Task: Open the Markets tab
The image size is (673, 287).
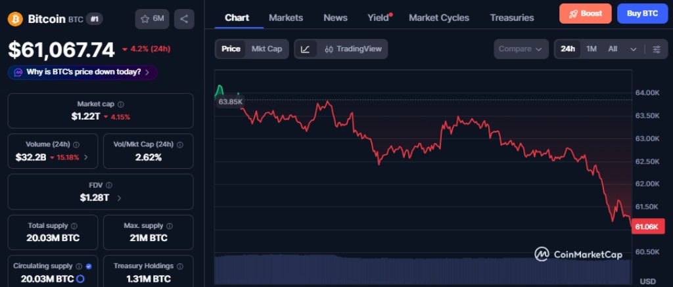Action: click(286, 18)
